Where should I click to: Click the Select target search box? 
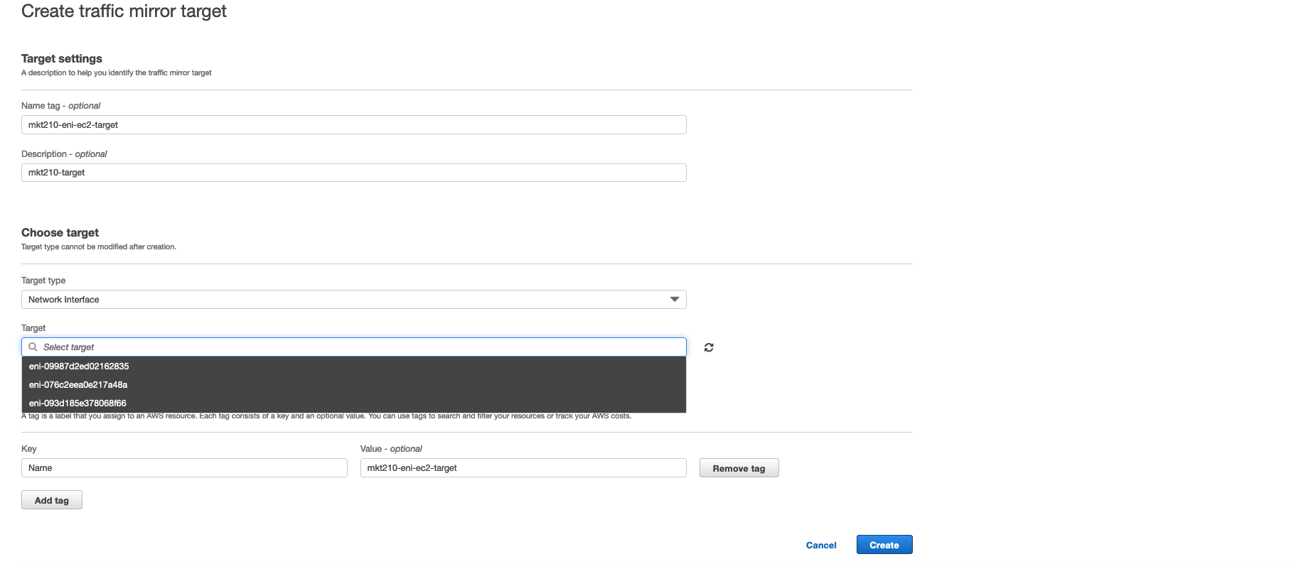354,347
